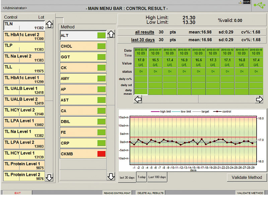268x197 pixels.
Task: Switch to Today chart tab
Action: [x=141, y=177]
